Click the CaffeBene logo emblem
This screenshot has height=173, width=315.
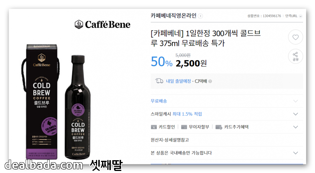tap(79, 24)
